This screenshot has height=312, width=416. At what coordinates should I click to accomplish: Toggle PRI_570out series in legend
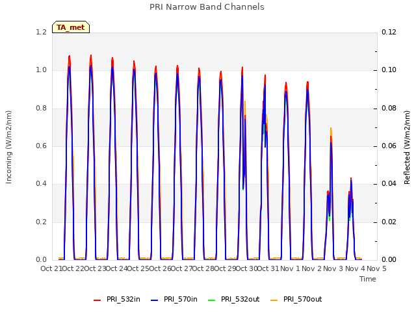pyautogui.click(x=296, y=299)
